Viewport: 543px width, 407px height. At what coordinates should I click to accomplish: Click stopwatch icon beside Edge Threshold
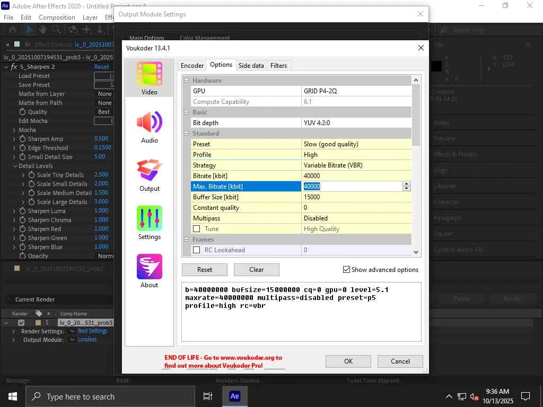(22, 148)
